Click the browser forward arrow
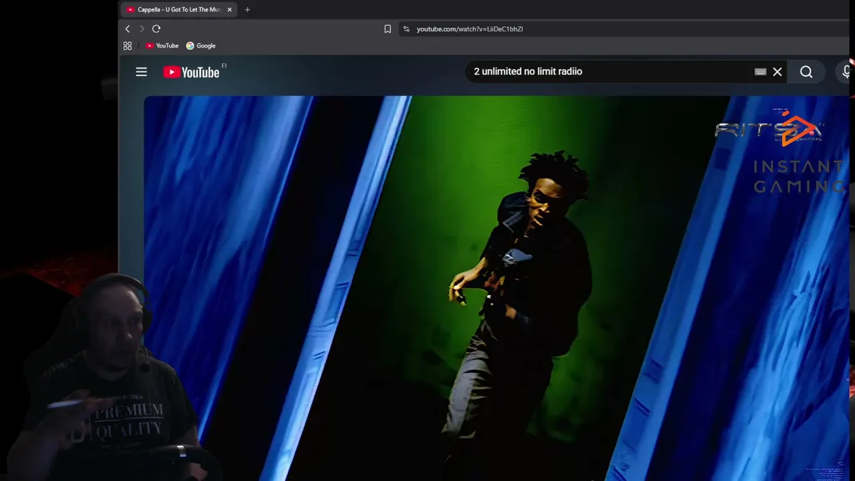855x481 pixels. 142,29
